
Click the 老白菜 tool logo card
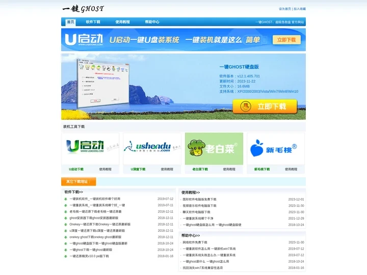tap(214, 149)
